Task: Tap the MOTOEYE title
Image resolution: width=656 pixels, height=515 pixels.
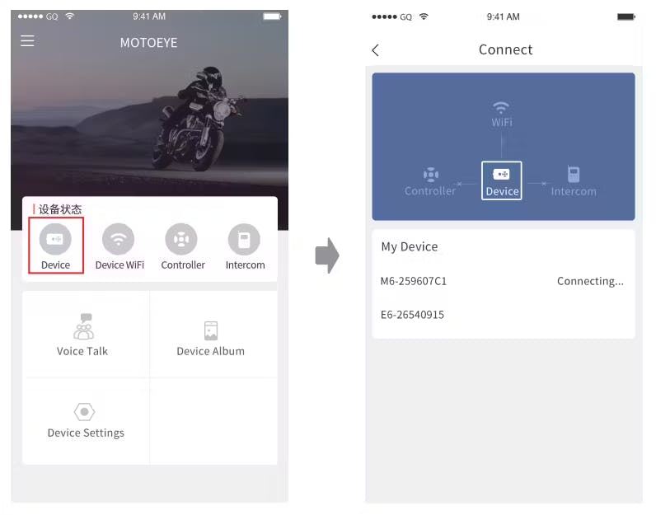Action: pyautogui.click(x=149, y=43)
